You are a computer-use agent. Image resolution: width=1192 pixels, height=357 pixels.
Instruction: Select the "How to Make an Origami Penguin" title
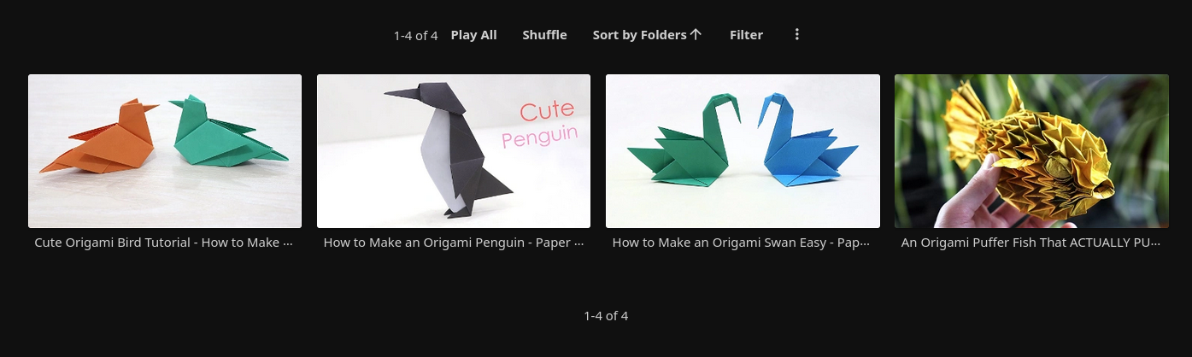(x=454, y=243)
